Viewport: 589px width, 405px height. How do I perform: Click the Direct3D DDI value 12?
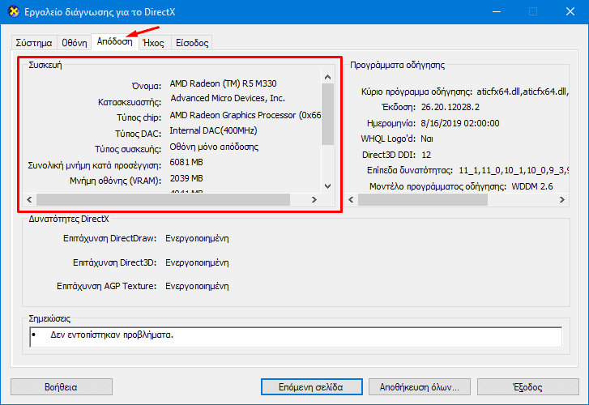[x=426, y=155]
